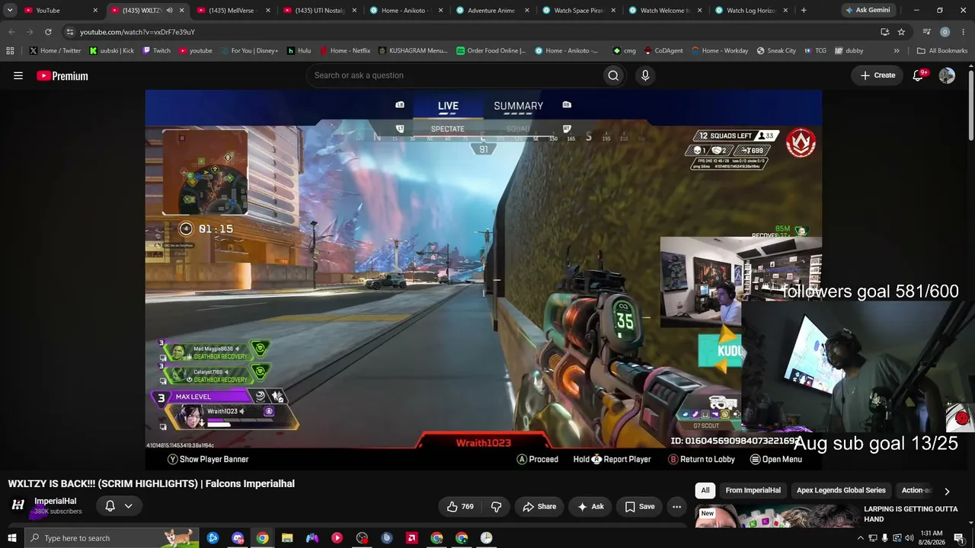The height and width of the screenshot is (548, 975).
Task: Click the video player to pause
Action: [x=484, y=279]
